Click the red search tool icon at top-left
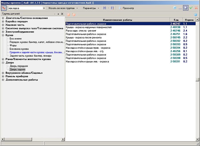The width and height of the screenshot is (200, 146). [4, 8]
